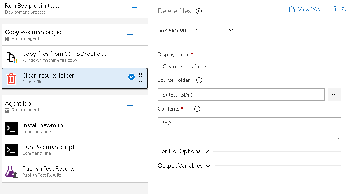Select the Agent job header

tap(75, 106)
